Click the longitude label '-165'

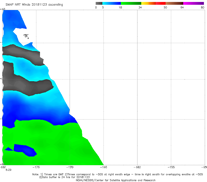point(103,167)
